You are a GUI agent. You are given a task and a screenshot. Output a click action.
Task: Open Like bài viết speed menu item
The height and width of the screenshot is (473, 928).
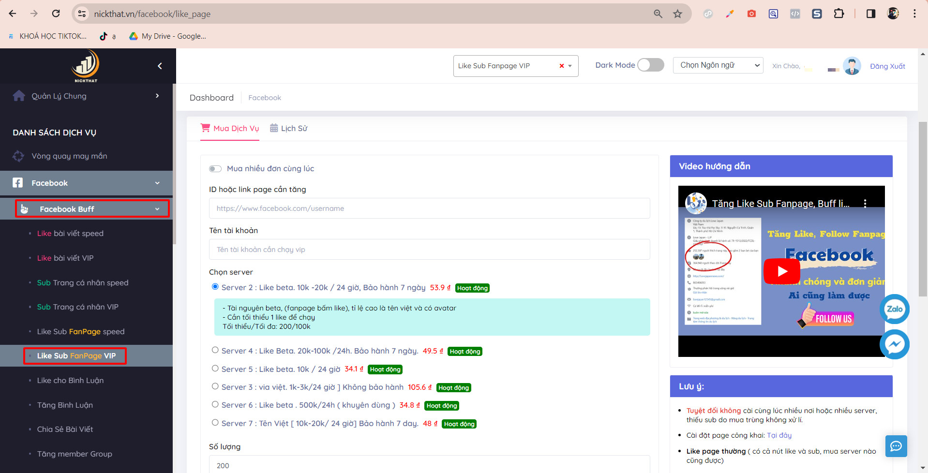coord(70,234)
